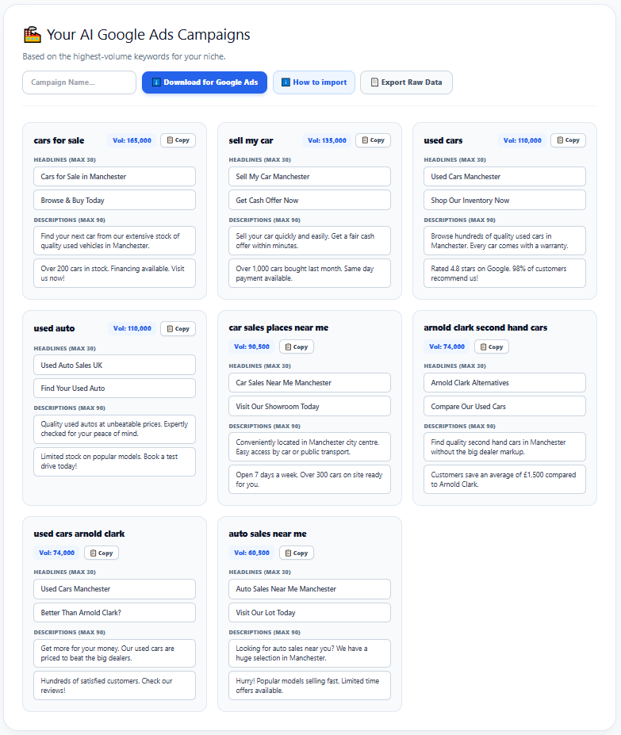Edit description 'Sell your car quickly and easily'
Image resolution: width=621 pixels, height=735 pixels.
point(309,241)
